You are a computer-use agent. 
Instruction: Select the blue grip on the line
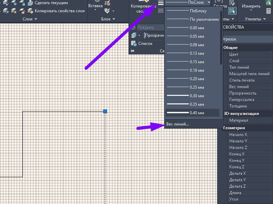105,111
